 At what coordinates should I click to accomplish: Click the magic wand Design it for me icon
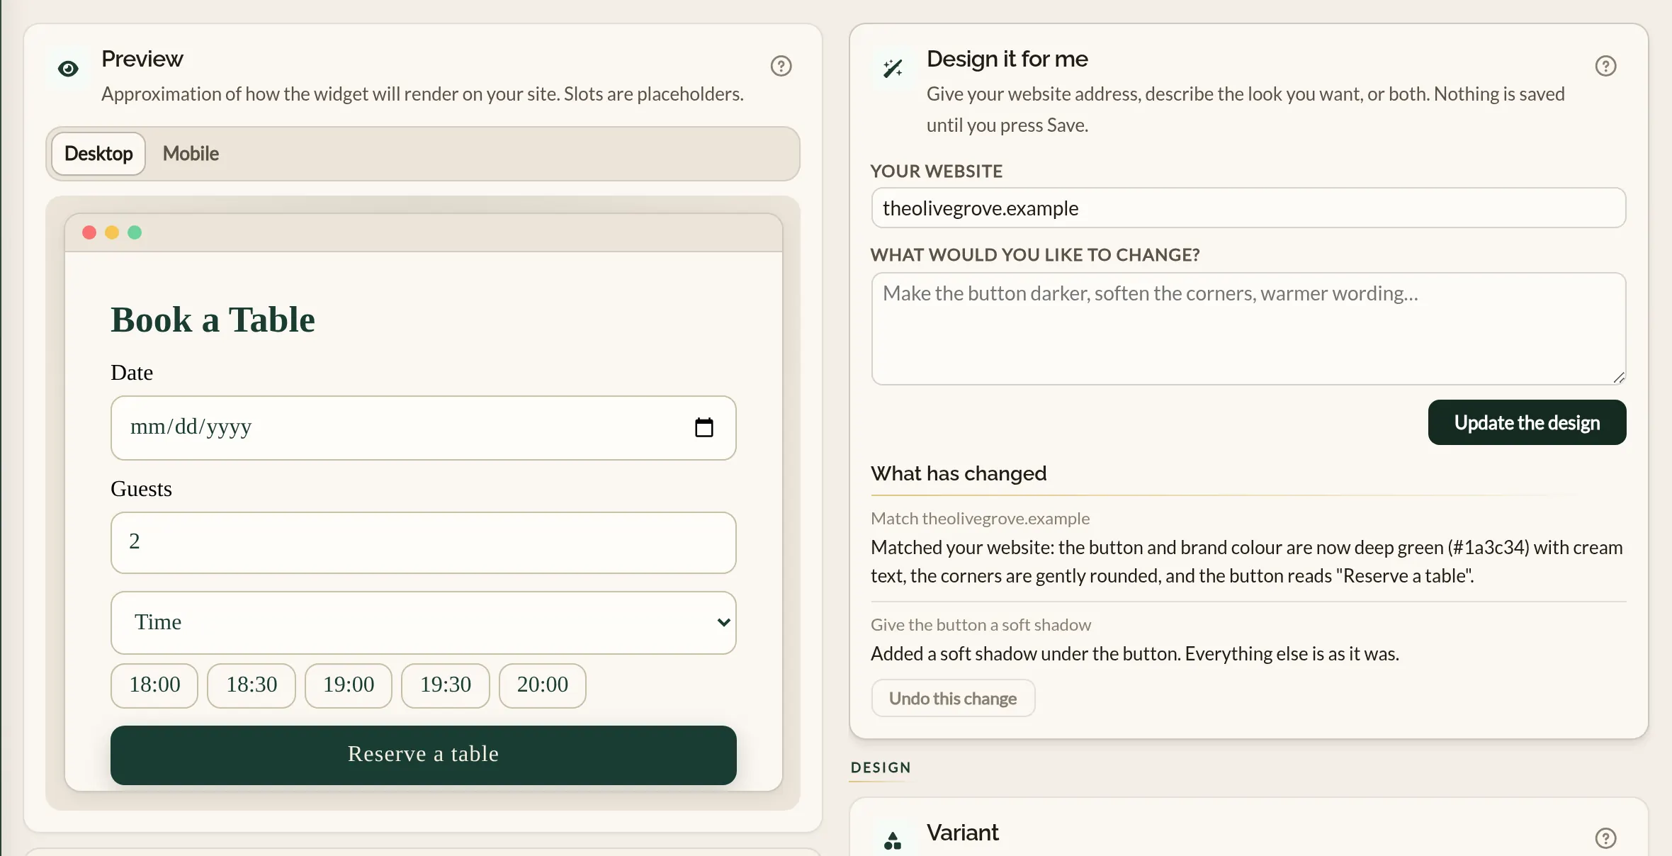coord(893,69)
